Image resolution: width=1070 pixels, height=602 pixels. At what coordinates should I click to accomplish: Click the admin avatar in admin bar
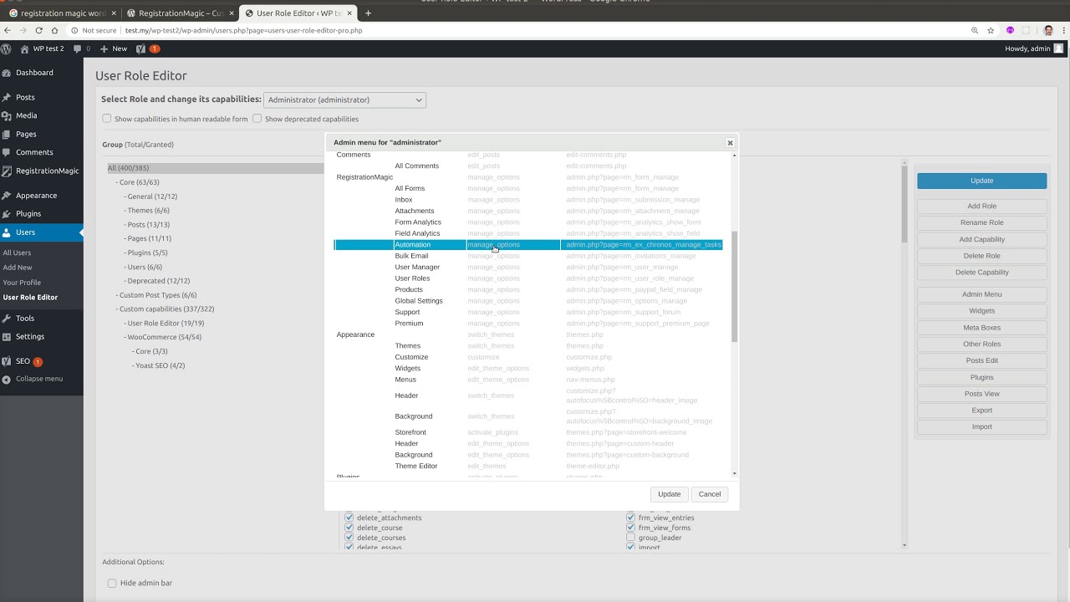(x=1058, y=48)
